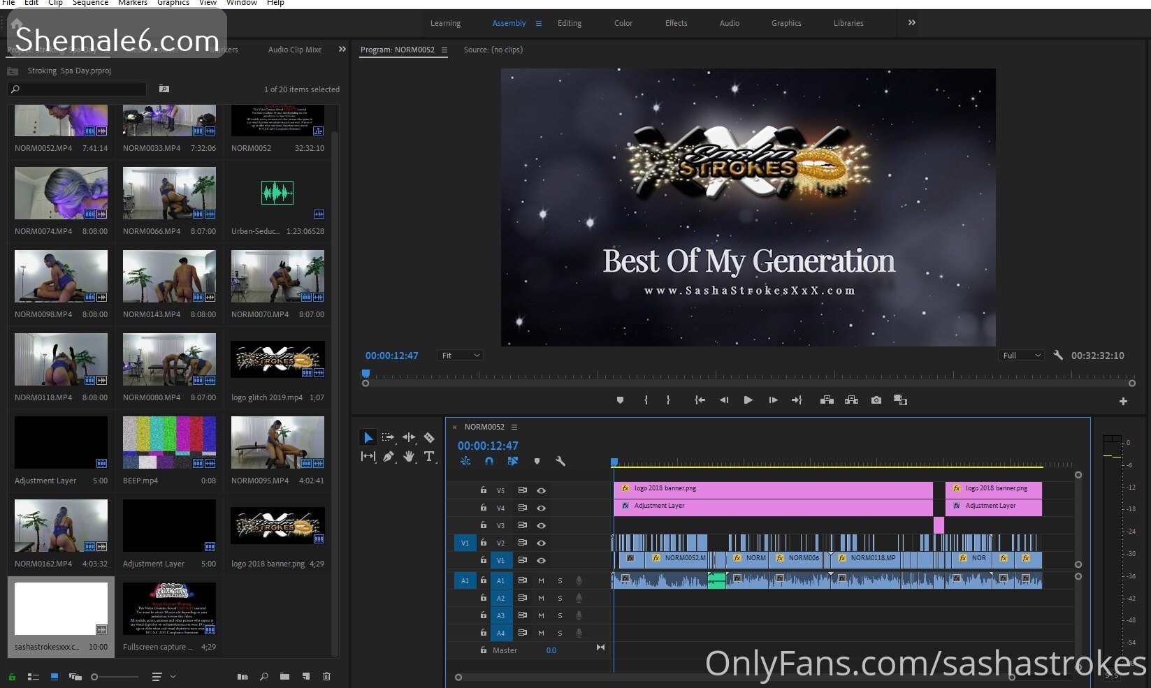Screen dimensions: 1151x688
Task: Click the Mark In button
Action: [x=646, y=400]
